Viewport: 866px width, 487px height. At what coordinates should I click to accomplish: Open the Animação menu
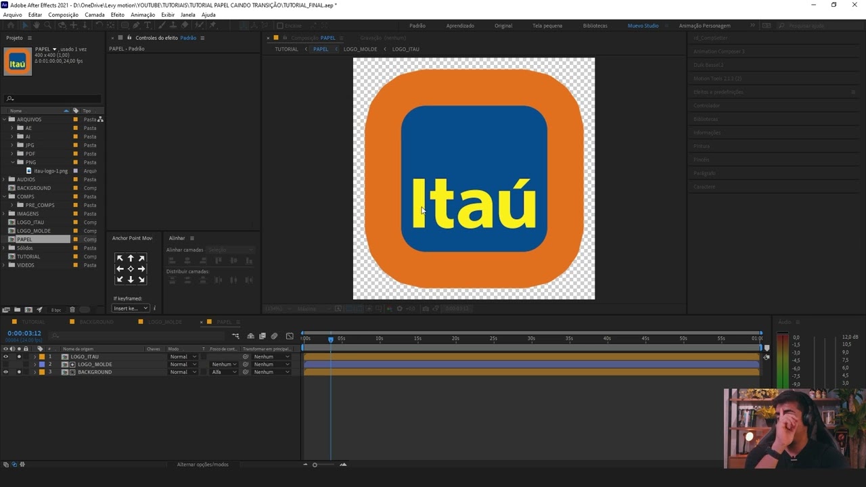(143, 15)
